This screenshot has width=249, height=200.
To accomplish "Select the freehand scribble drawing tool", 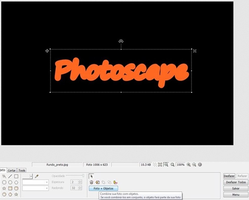I will point(4,176).
